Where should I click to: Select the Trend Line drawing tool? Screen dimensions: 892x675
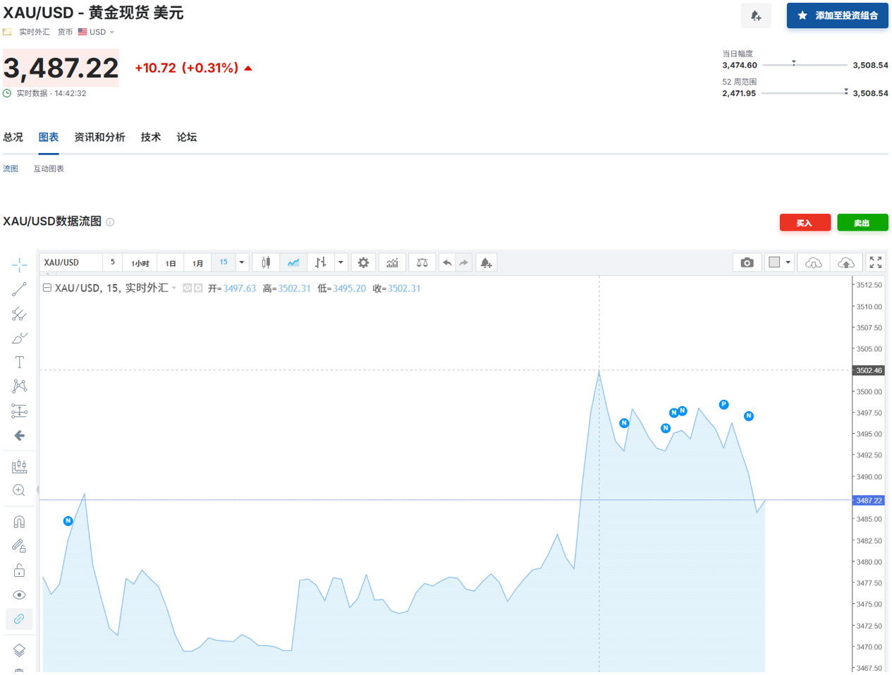(x=19, y=288)
